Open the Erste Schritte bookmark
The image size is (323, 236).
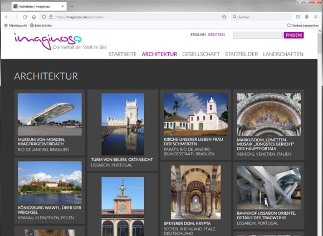coord(41,26)
